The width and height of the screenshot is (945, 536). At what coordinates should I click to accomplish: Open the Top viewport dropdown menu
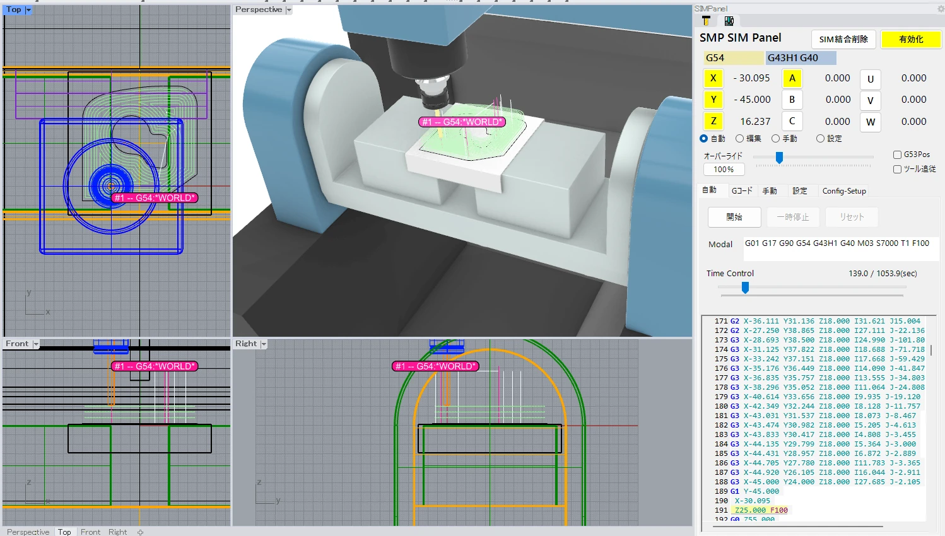tap(28, 10)
